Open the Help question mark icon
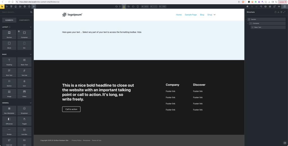 [x=29, y=6]
